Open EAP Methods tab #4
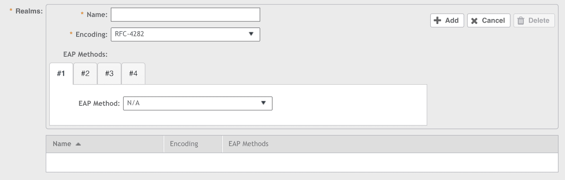 [x=133, y=74]
